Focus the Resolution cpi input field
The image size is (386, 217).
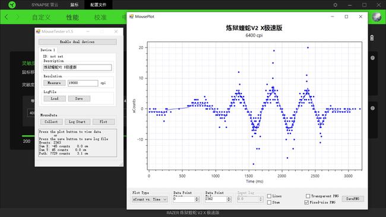pyautogui.click(x=83, y=83)
